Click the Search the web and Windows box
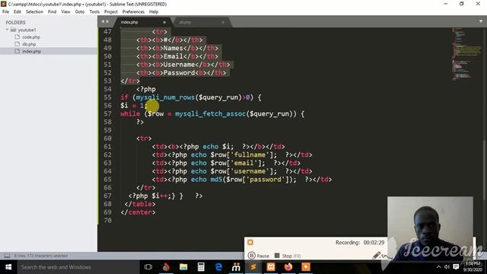Screen dimensions: 487x274 [x=78, y=267]
